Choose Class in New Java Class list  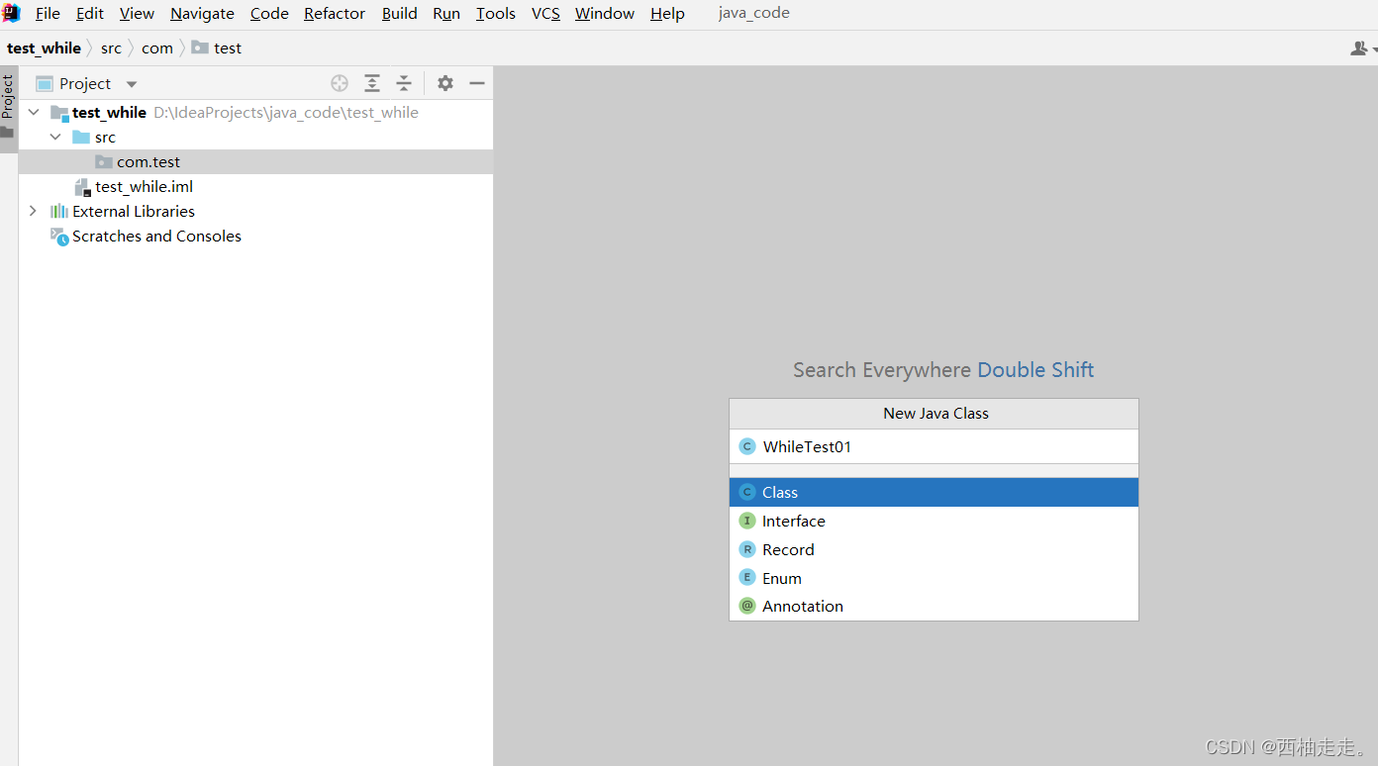click(934, 492)
